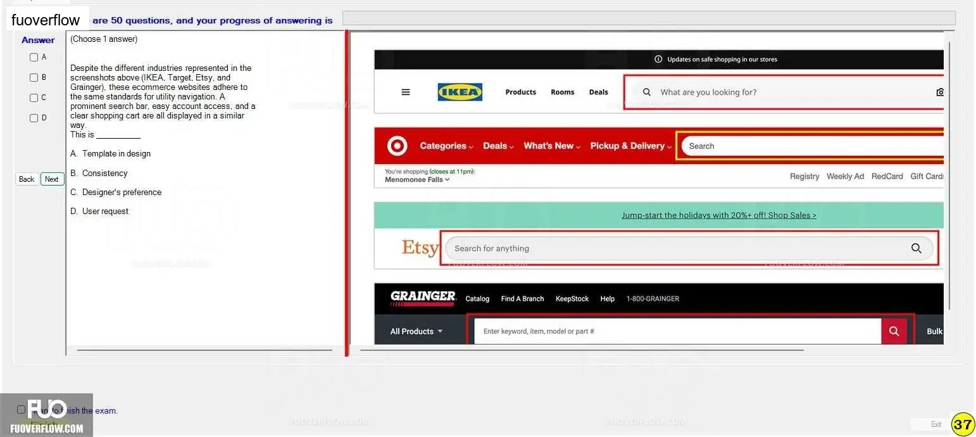Click the IKEA logo

point(460,92)
